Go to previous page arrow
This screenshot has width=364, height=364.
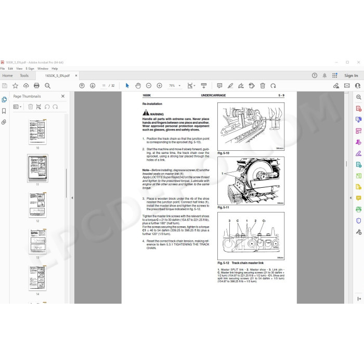pos(82,86)
